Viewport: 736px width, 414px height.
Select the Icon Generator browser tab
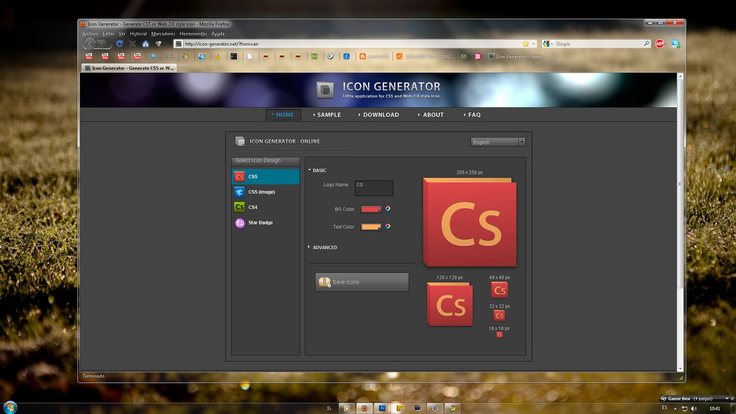pyautogui.click(x=129, y=68)
